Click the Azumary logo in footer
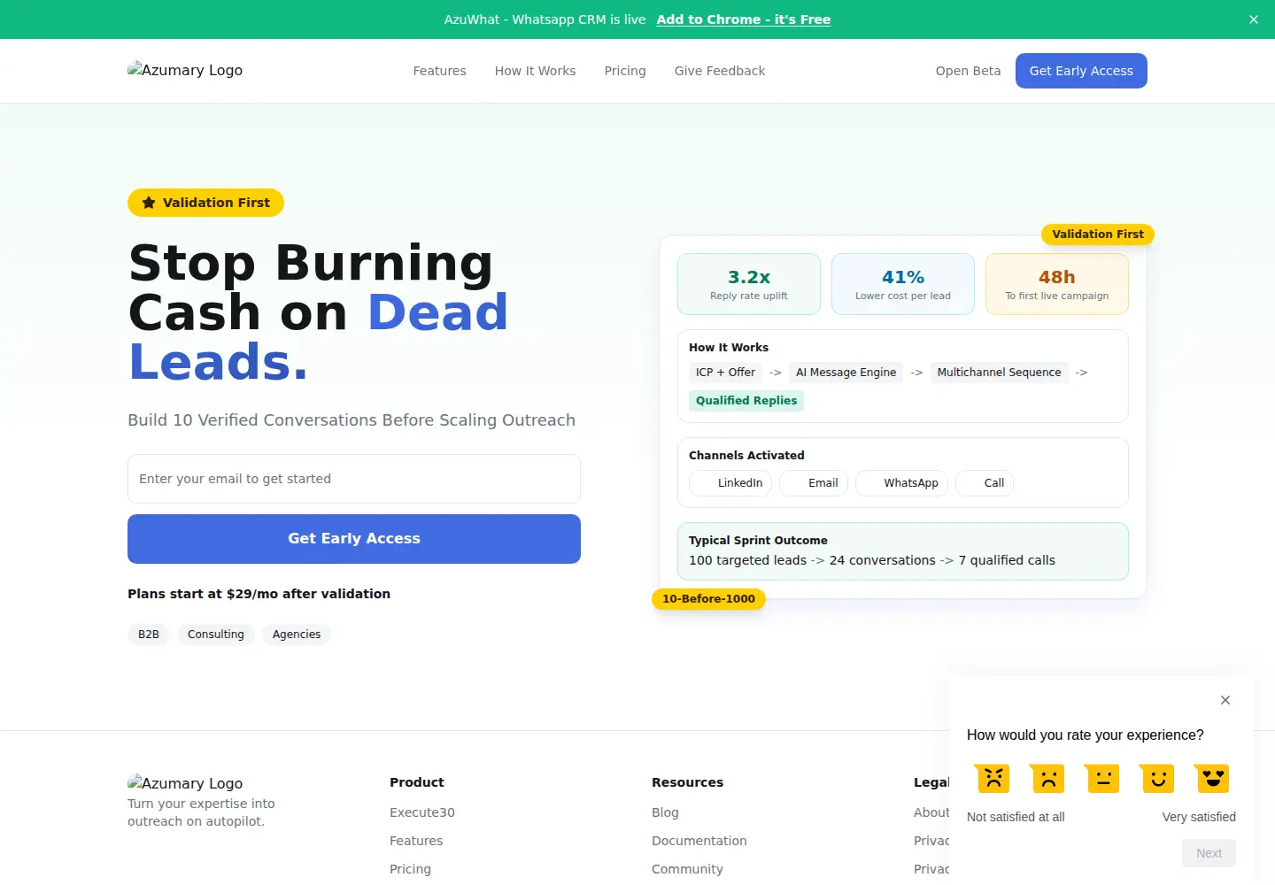 [x=185, y=783]
